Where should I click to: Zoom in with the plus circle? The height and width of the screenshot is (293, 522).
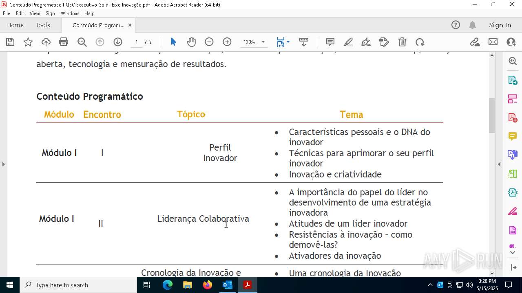pos(227,42)
